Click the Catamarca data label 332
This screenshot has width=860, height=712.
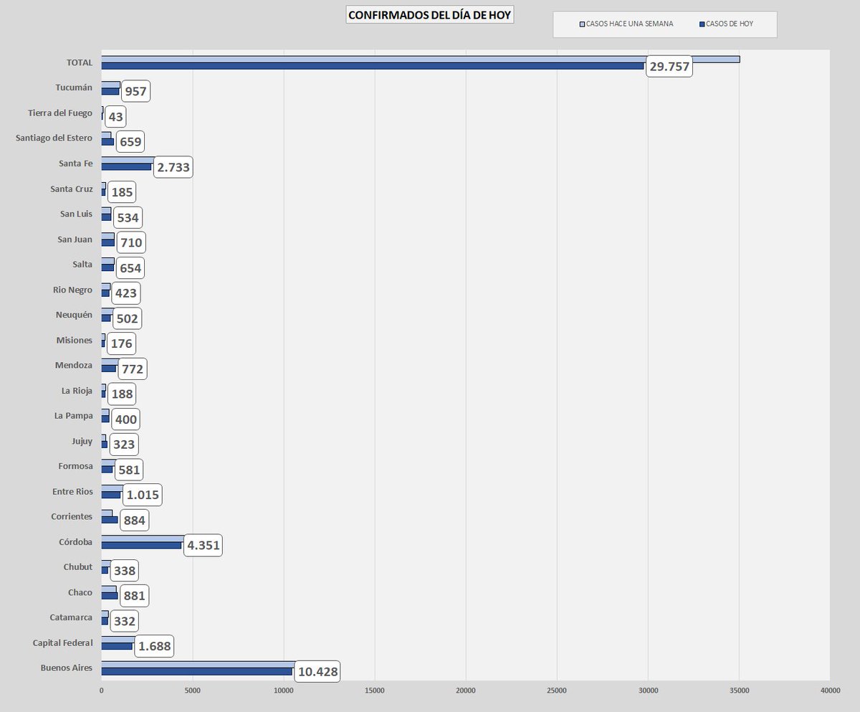click(x=124, y=621)
